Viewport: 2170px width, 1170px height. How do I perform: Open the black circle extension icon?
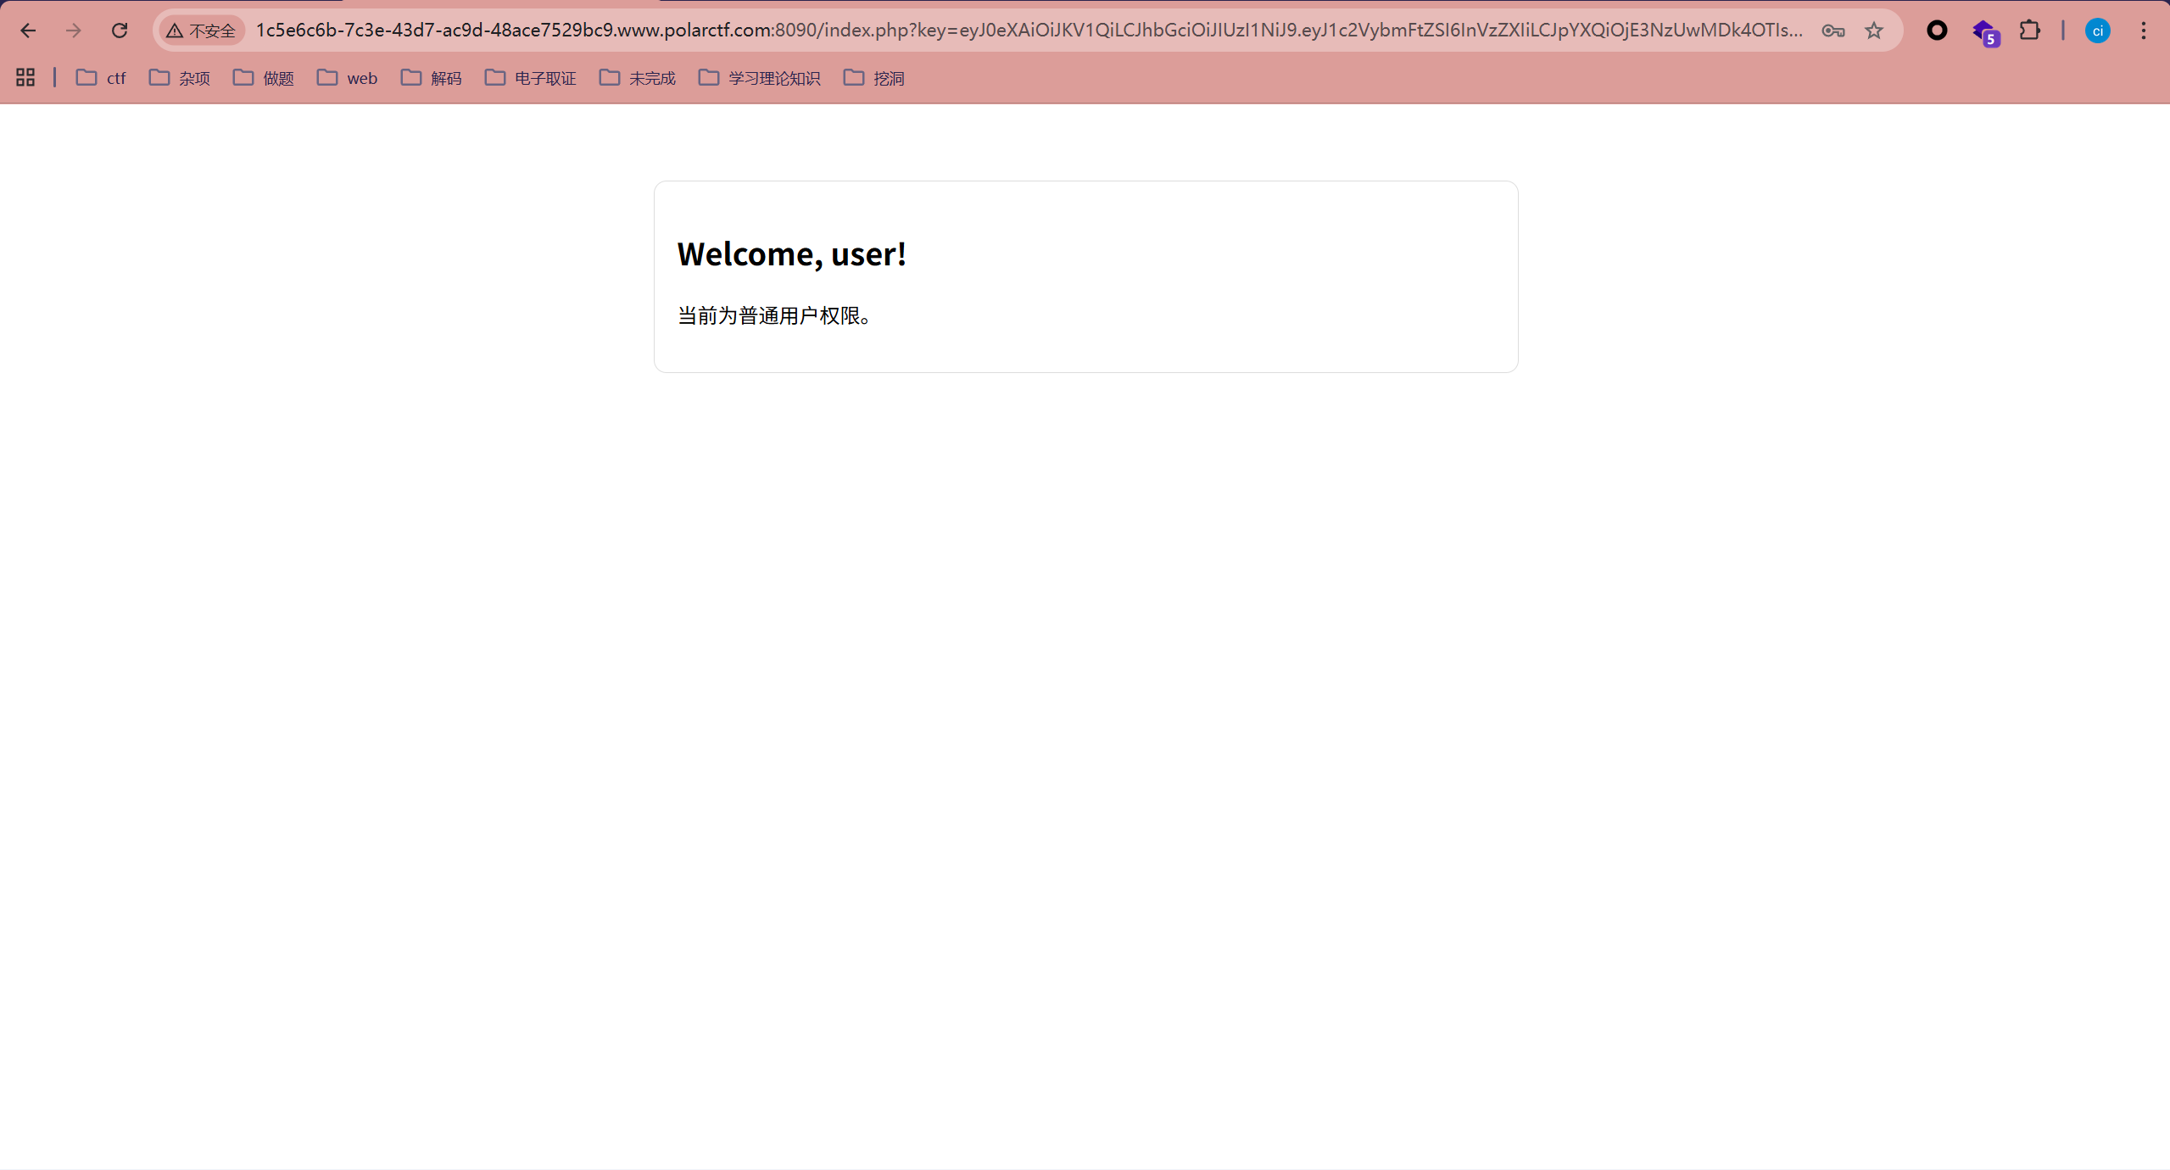1937,31
